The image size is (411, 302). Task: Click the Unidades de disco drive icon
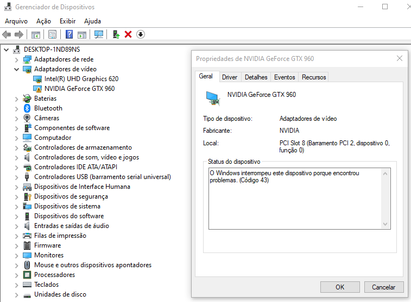[27, 295]
